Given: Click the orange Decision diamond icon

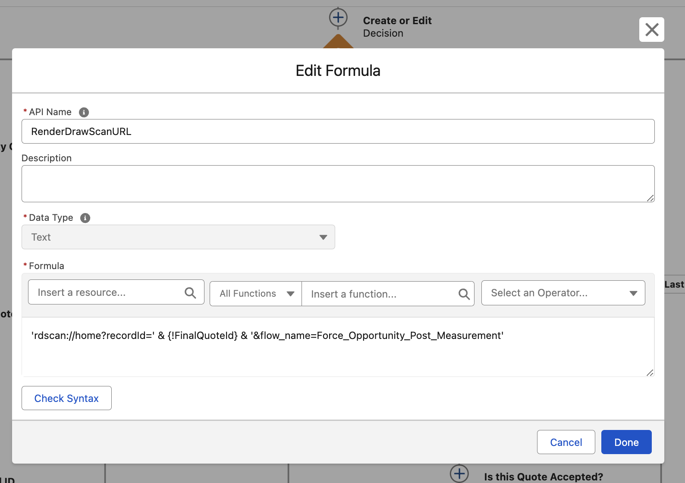Looking at the screenshot, I should coord(338,42).
